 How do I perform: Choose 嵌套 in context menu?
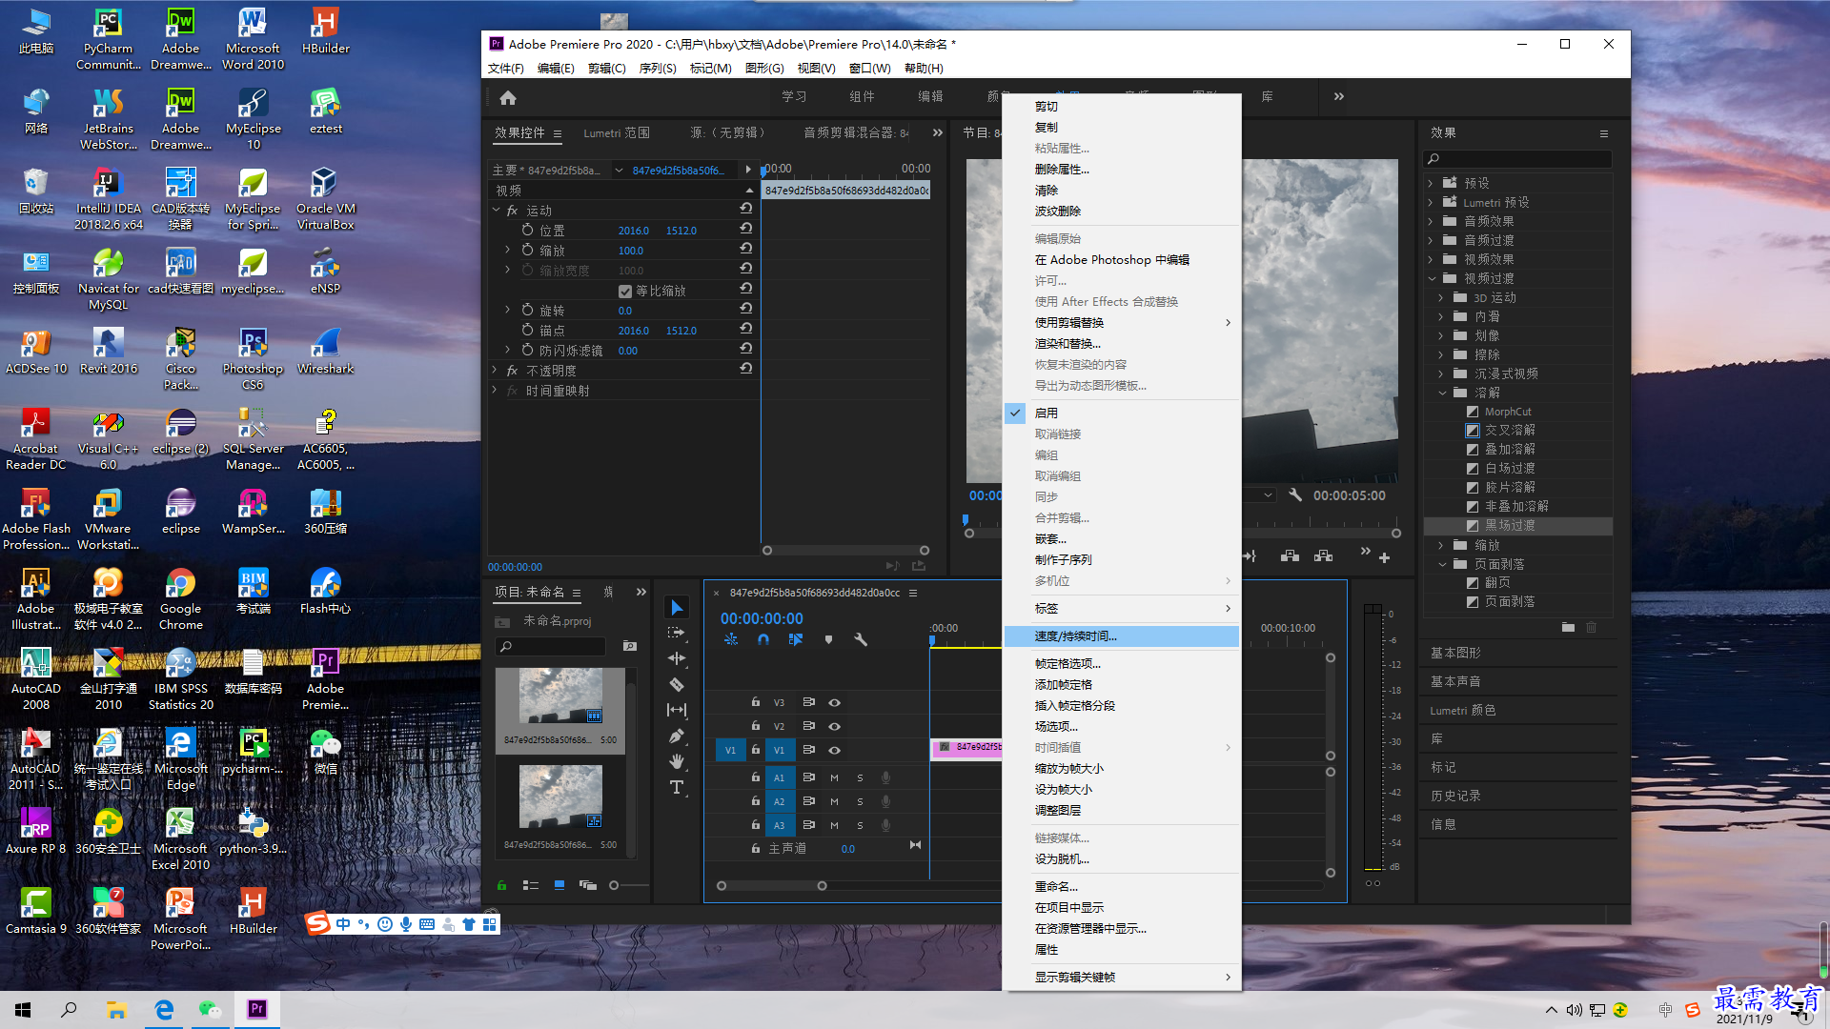[x=1122, y=538]
